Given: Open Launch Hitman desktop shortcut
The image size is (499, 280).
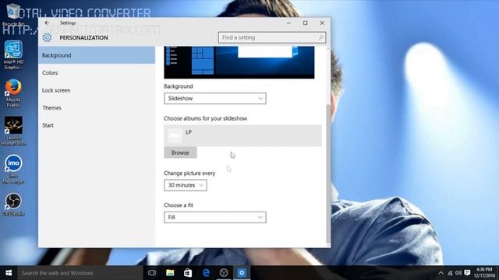Looking at the screenshot, I should (13, 131).
